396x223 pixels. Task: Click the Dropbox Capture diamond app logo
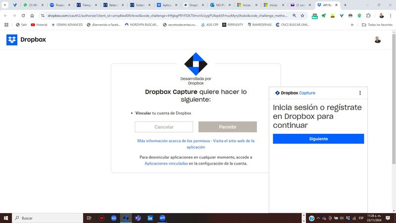click(x=196, y=64)
